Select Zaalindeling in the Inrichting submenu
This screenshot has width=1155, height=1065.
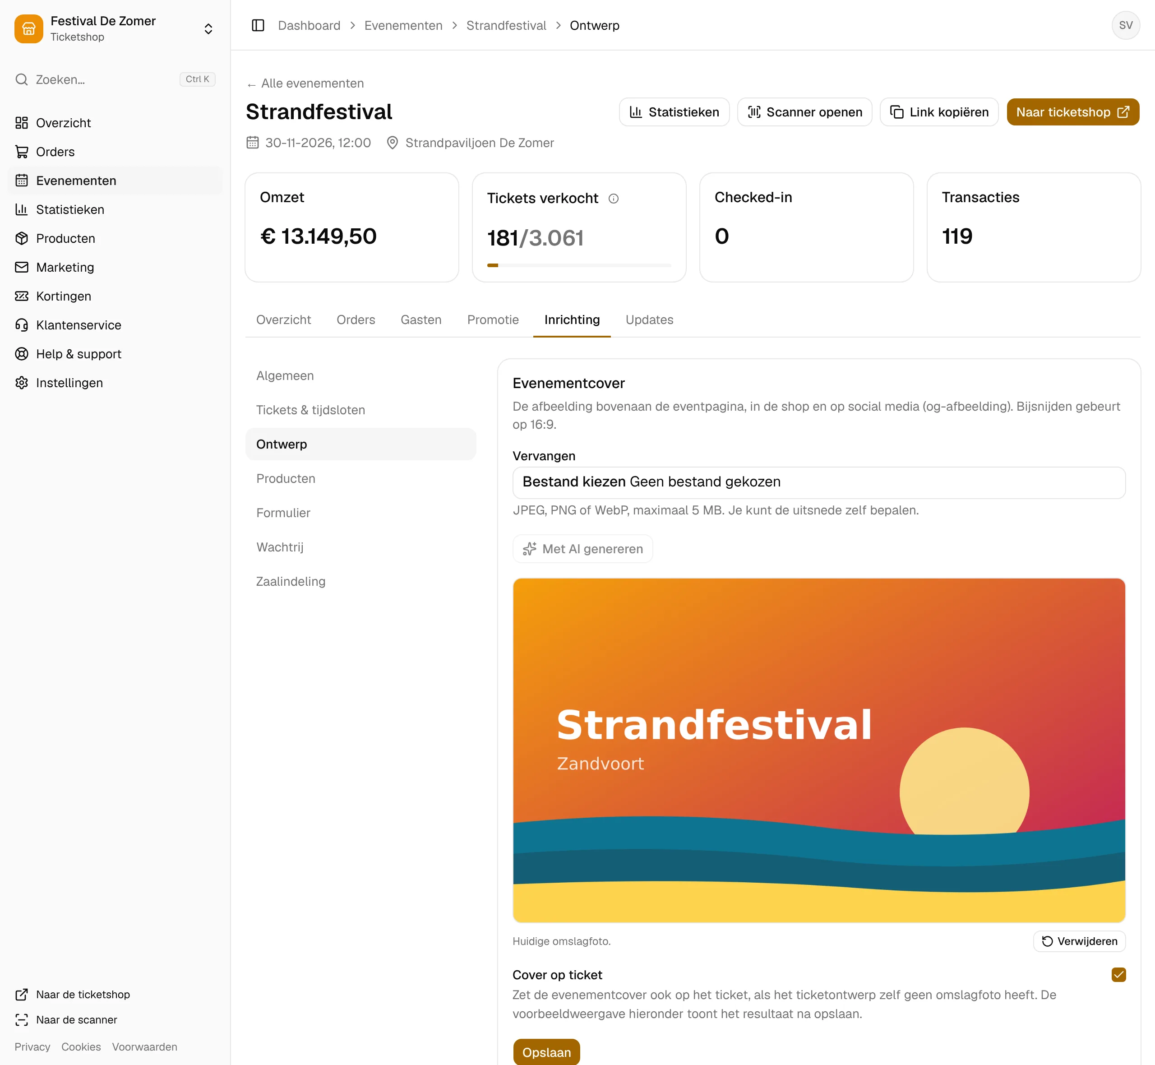click(x=360, y=582)
